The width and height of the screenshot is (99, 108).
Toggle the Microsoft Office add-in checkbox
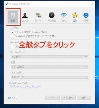(12, 46)
